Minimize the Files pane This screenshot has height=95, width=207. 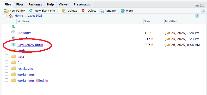[x=197, y=6]
